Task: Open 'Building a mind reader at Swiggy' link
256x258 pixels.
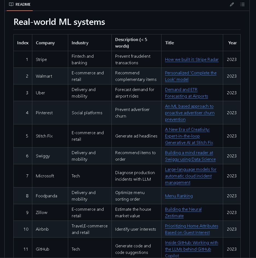Action: point(190,156)
